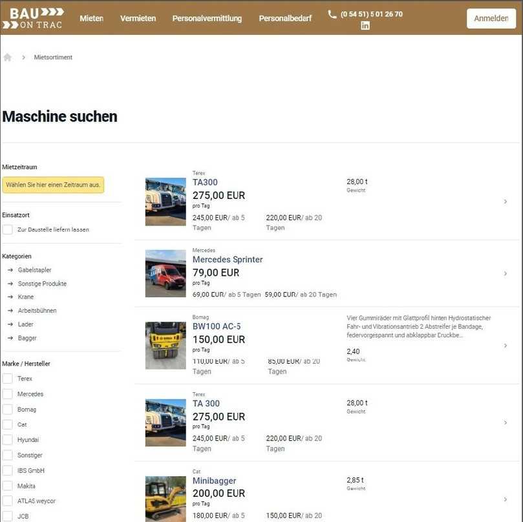Enable the Zur Baustelle liefern lassen checkbox
The width and height of the screenshot is (523, 522).
click(x=6, y=229)
